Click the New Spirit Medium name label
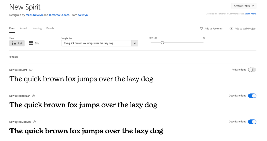 point(20,122)
